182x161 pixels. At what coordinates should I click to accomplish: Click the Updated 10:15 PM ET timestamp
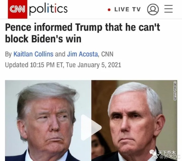coord(63,65)
